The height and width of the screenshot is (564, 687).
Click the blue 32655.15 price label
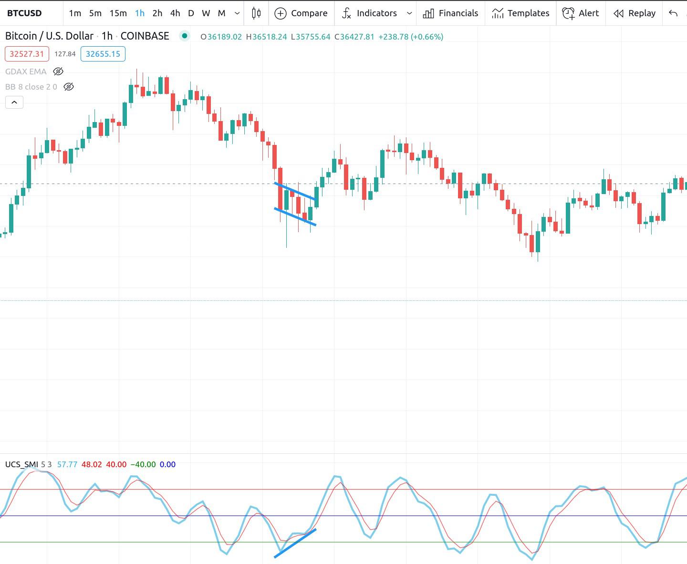coord(103,54)
